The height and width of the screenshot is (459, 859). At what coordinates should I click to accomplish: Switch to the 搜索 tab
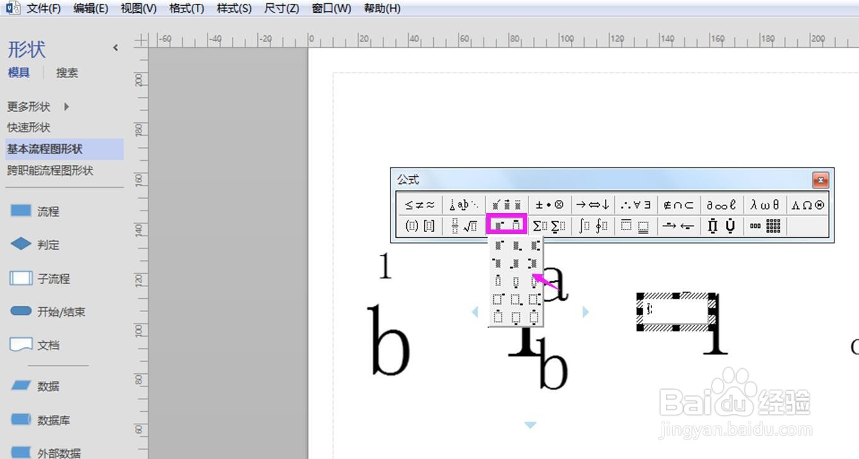point(67,73)
